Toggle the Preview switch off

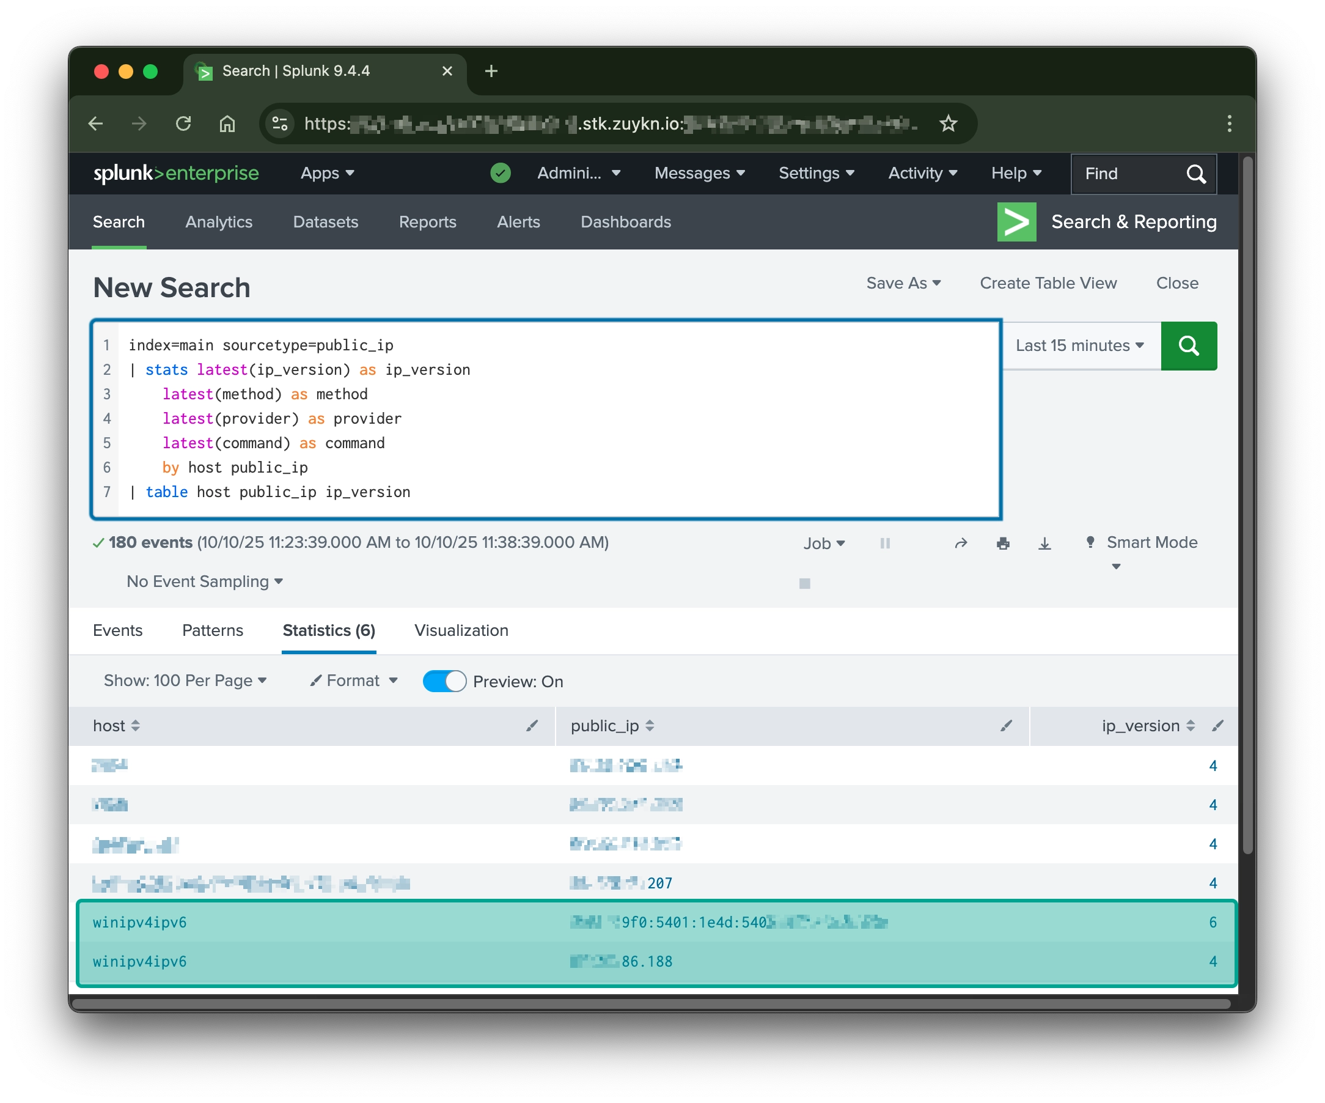(x=444, y=681)
